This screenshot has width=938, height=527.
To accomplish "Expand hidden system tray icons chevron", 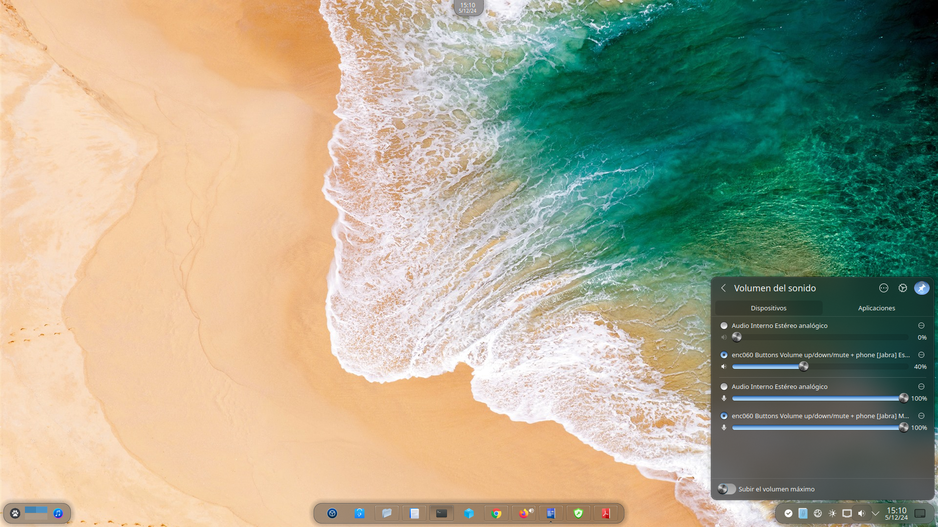I will tap(875, 513).
